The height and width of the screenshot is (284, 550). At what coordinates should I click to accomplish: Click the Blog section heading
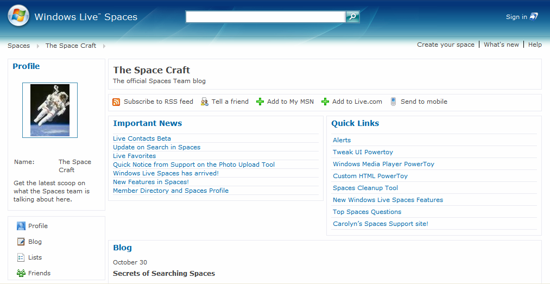click(122, 248)
